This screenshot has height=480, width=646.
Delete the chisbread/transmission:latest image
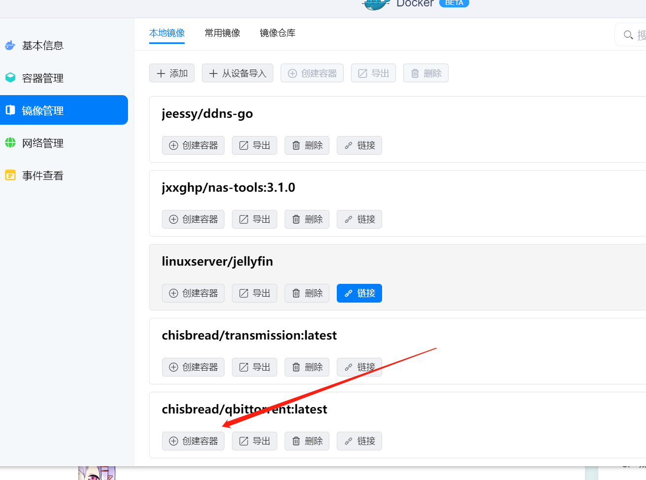click(307, 367)
